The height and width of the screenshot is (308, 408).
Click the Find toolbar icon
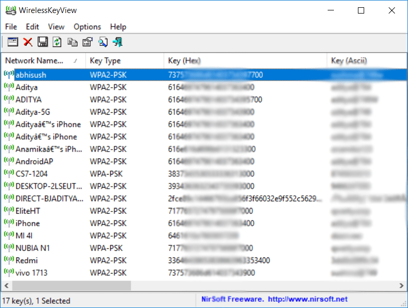[x=103, y=42]
